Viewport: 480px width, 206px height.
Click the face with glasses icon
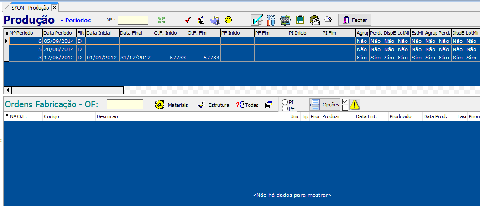point(314,20)
